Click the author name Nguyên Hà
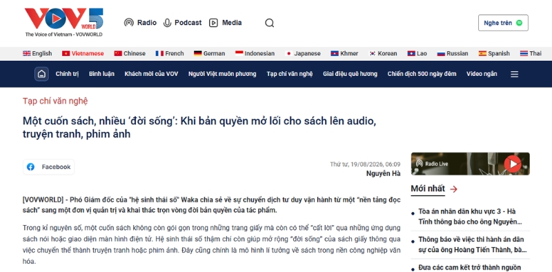The width and height of the screenshot is (552, 272). coord(383,173)
